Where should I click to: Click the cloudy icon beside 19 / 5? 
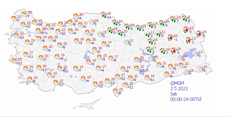151,59
